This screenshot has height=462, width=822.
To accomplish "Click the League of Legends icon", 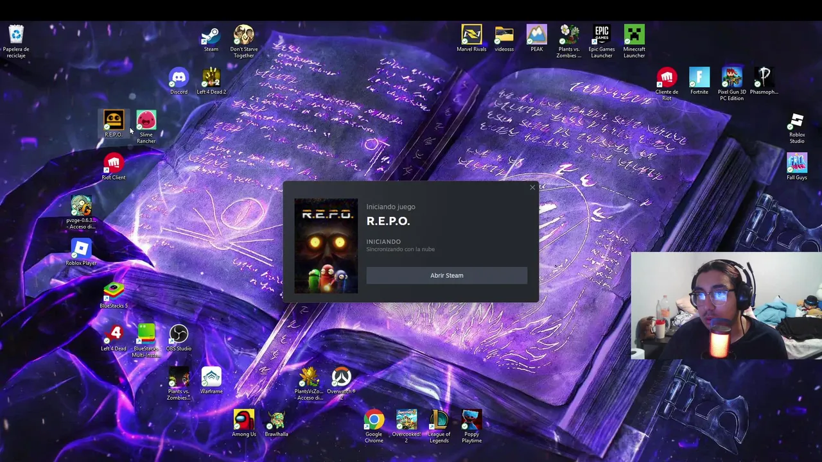I will pyautogui.click(x=439, y=427).
